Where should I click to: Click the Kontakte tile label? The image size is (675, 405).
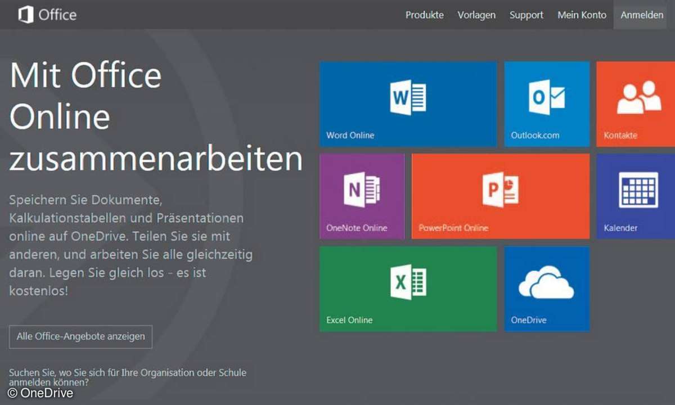click(620, 136)
